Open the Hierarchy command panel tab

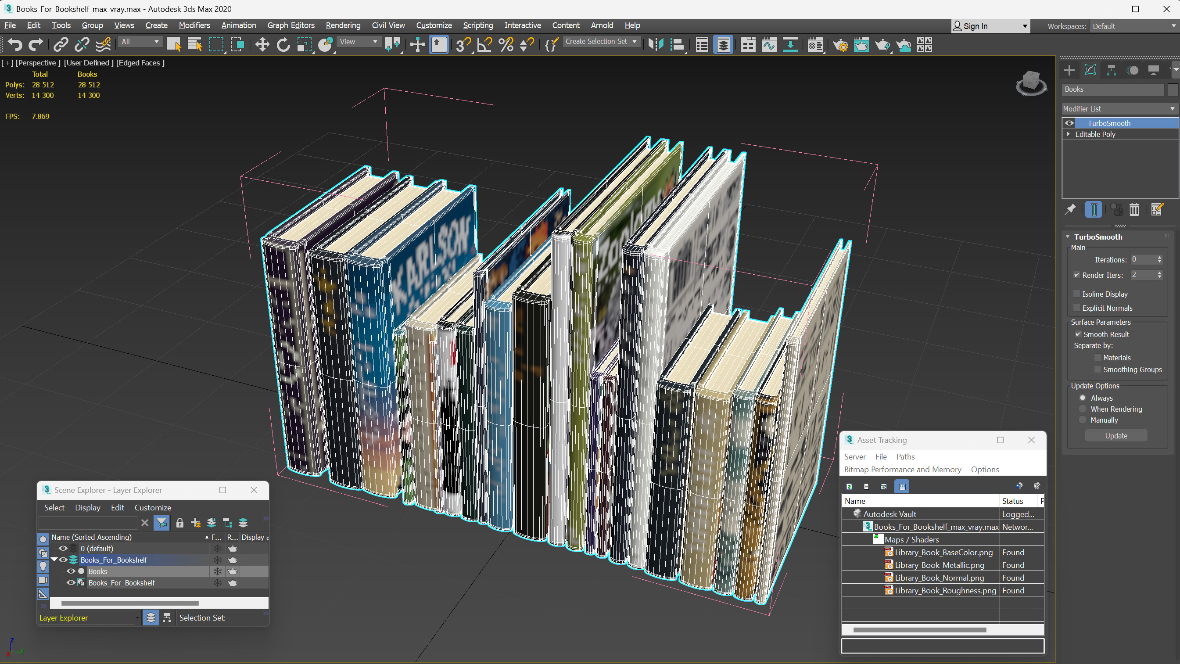point(1111,70)
